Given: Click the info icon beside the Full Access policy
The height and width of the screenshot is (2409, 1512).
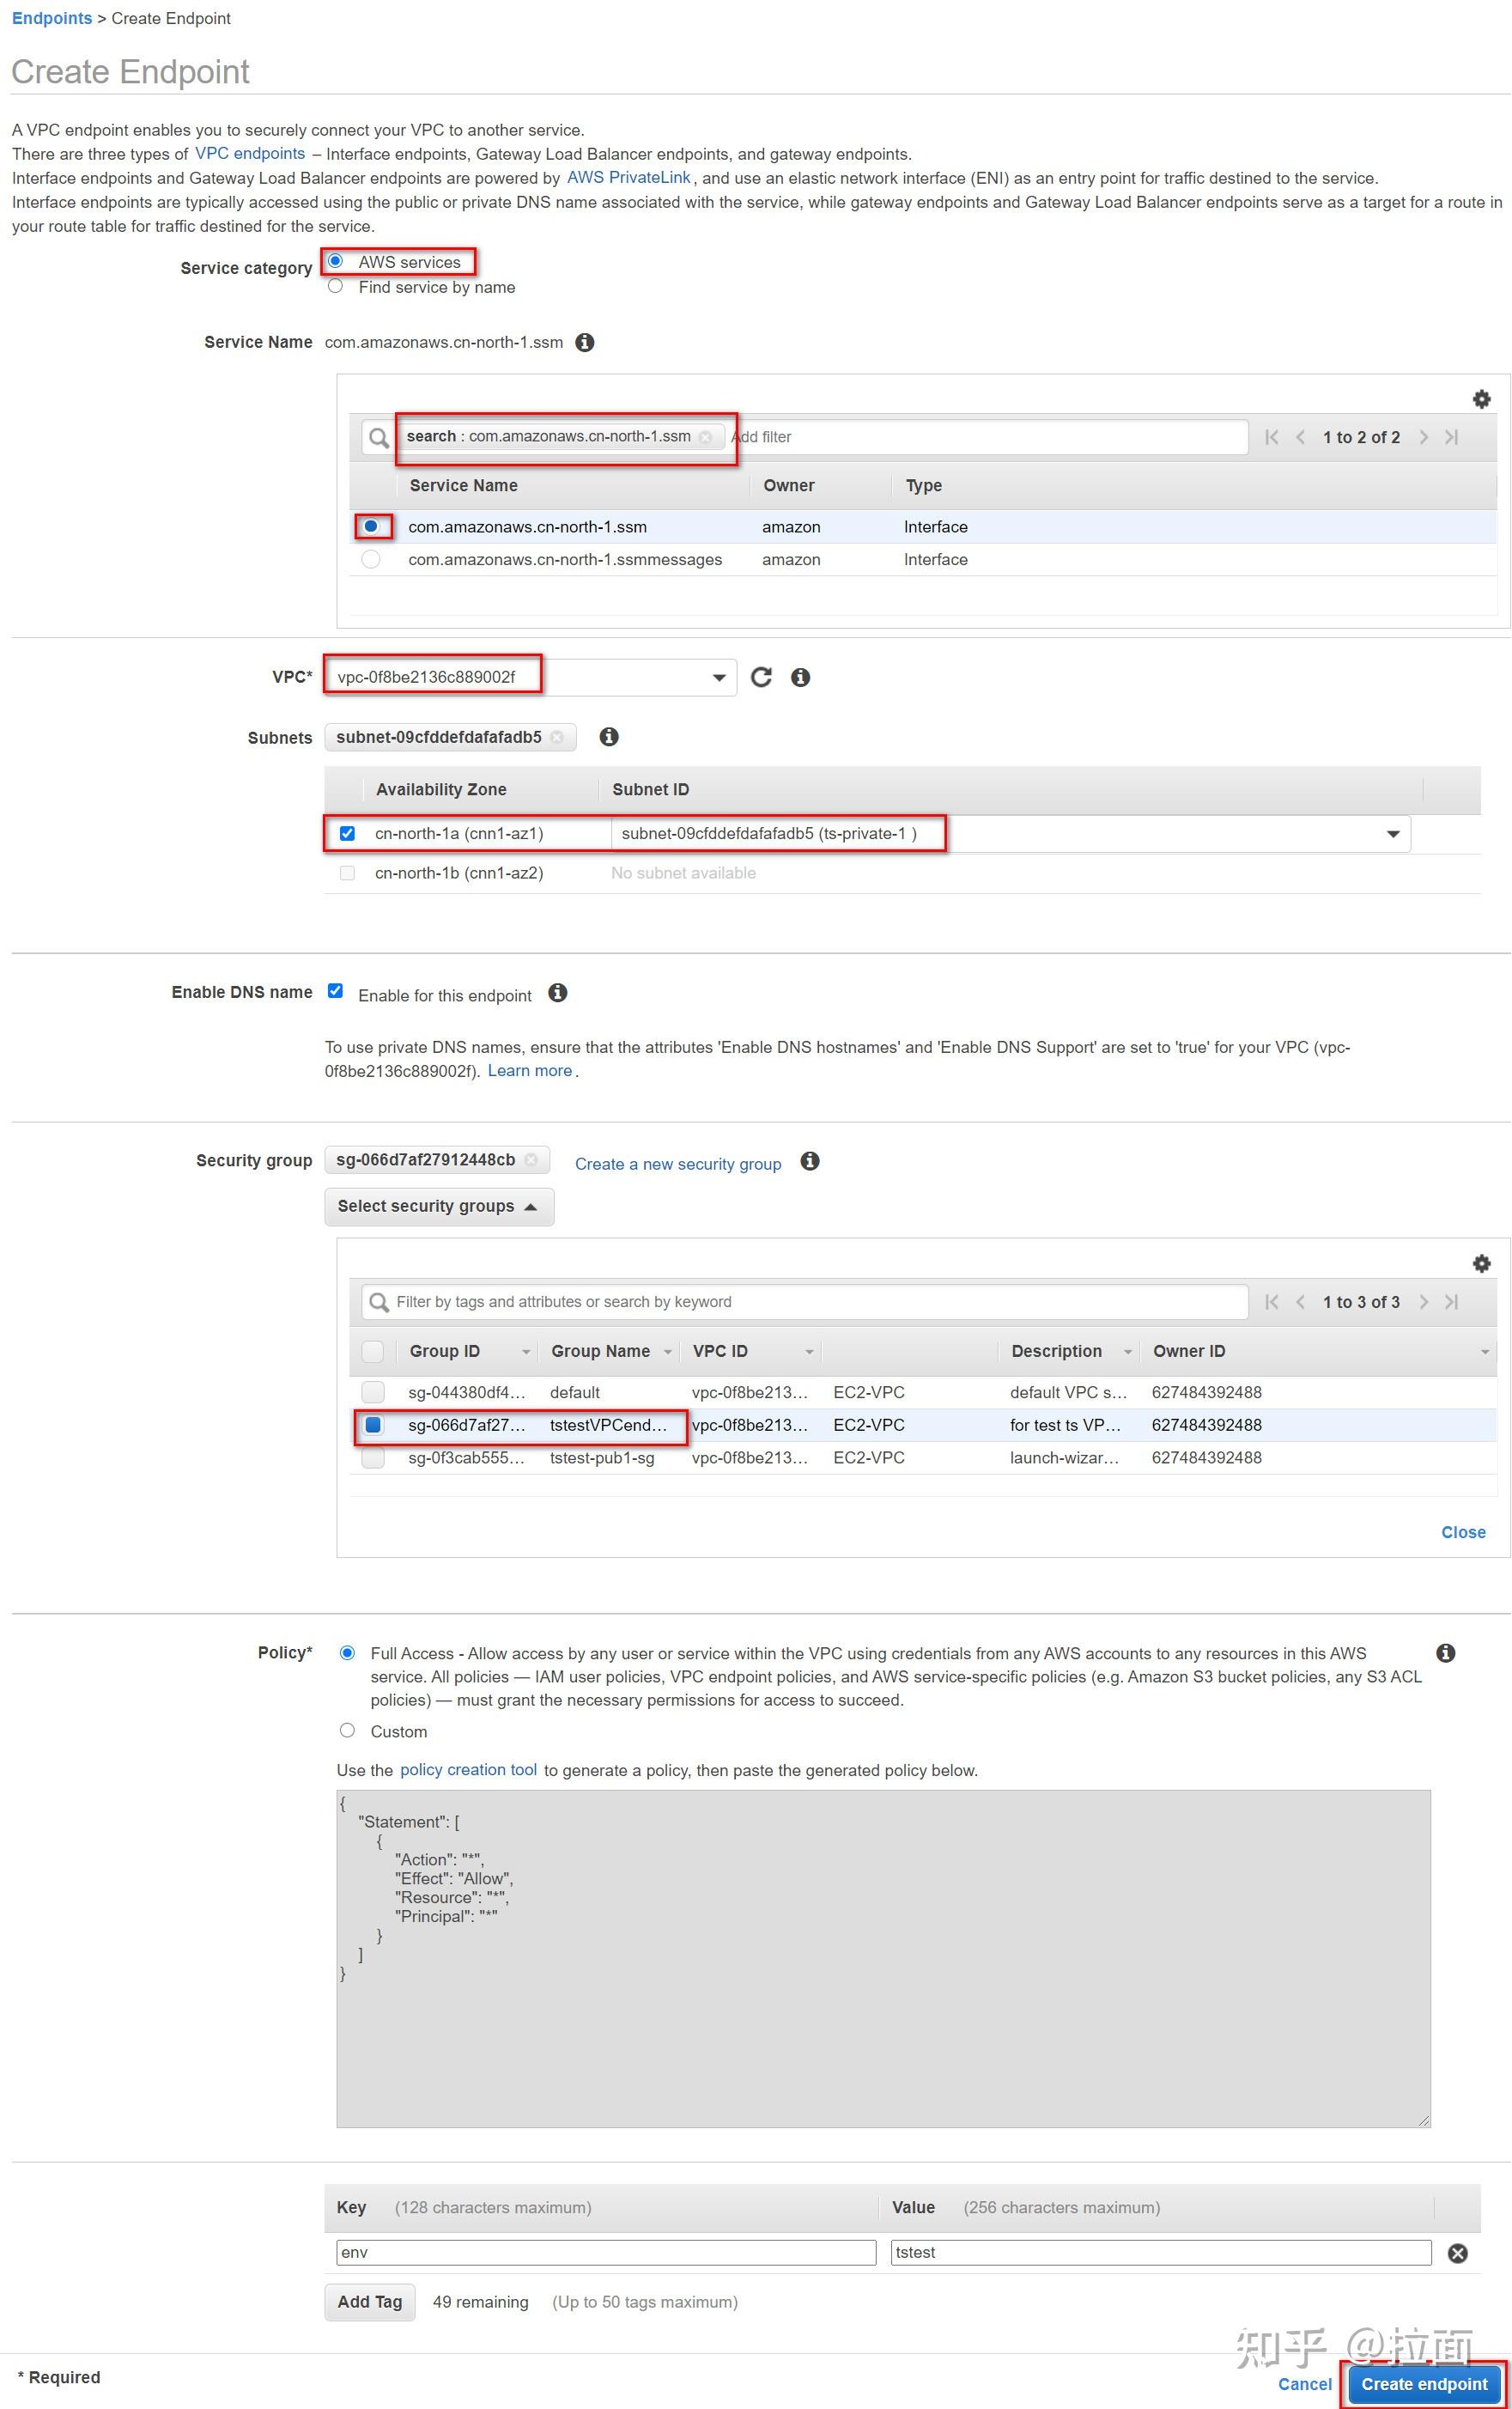Looking at the screenshot, I should (1445, 1653).
